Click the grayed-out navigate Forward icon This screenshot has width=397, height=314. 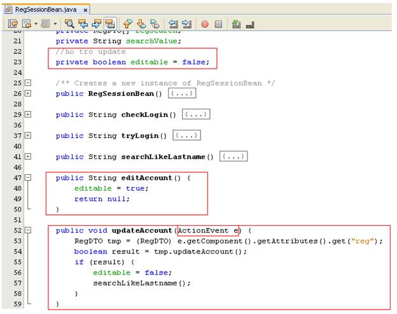pyautogui.click(x=46, y=24)
